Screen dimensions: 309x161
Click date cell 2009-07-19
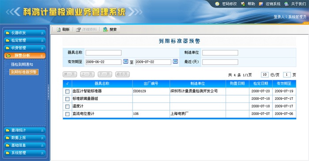point(284,91)
